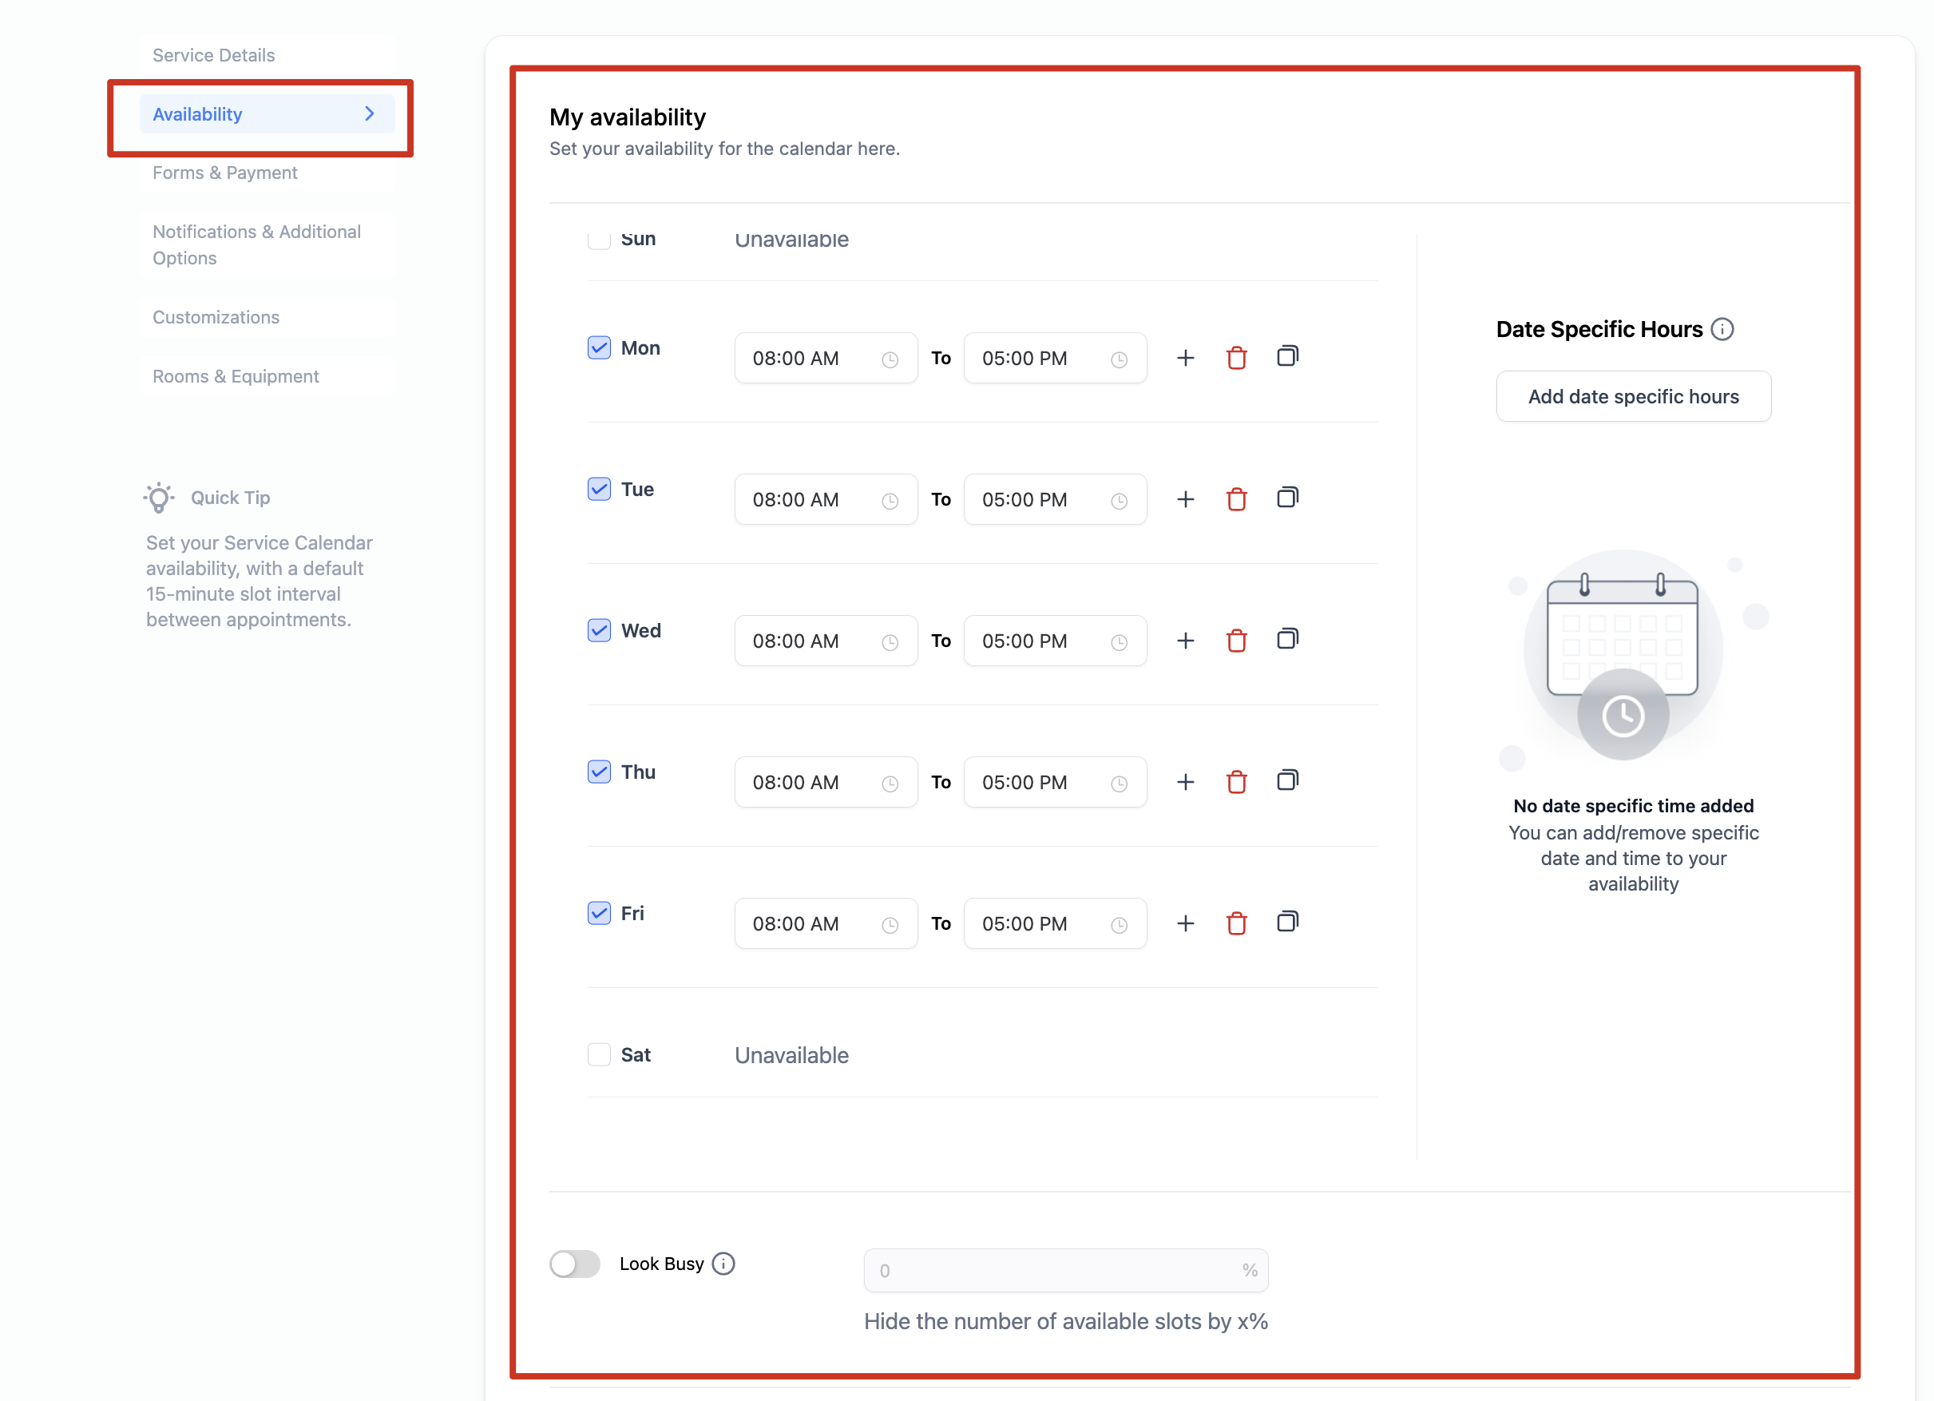
Task: Click Add date specific hours button
Action: pyautogui.click(x=1633, y=397)
